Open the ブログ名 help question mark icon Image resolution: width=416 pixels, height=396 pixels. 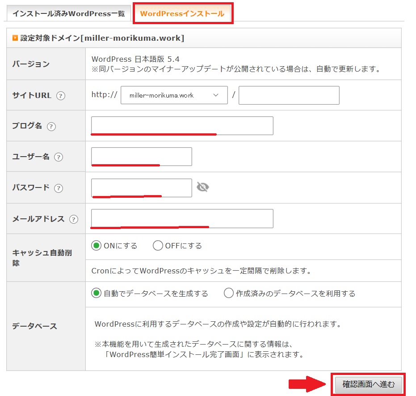pos(51,127)
